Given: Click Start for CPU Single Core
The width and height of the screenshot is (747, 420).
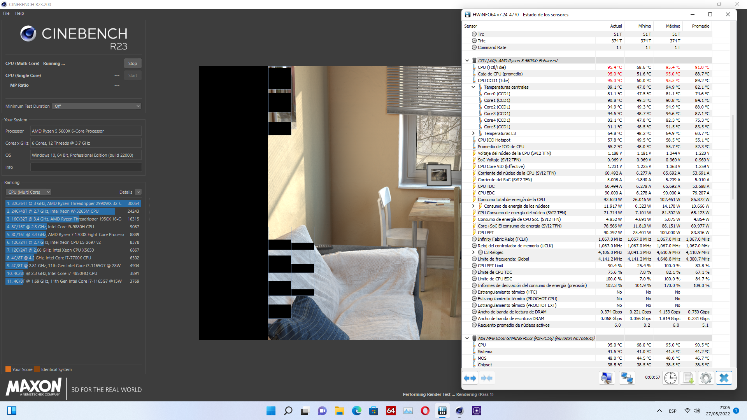Looking at the screenshot, I should pyautogui.click(x=133, y=75).
